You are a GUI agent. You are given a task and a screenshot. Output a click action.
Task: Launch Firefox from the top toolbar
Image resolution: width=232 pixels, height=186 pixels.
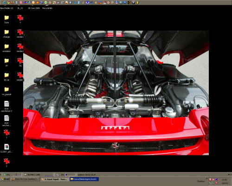pyautogui.click(x=13, y=2)
